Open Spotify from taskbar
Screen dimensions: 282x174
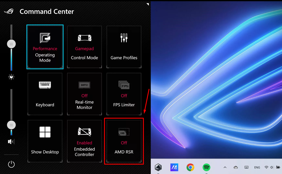point(207,167)
